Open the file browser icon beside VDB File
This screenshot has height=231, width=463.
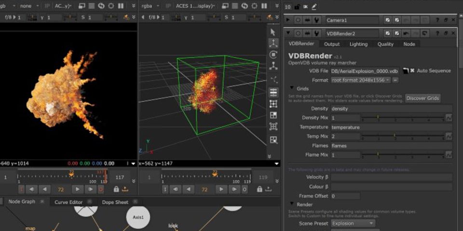406,71
